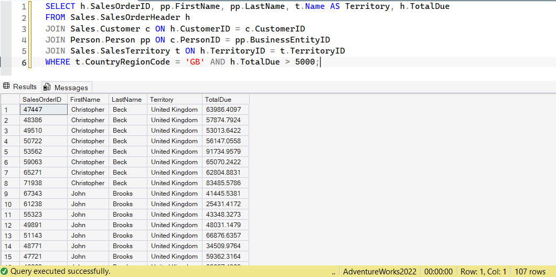The image size is (556, 277).
Task: Select row header number 9
Action: point(10,194)
